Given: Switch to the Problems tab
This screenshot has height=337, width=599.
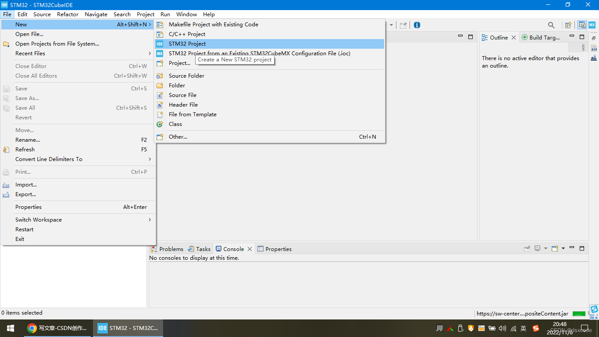Looking at the screenshot, I should tap(171, 249).
